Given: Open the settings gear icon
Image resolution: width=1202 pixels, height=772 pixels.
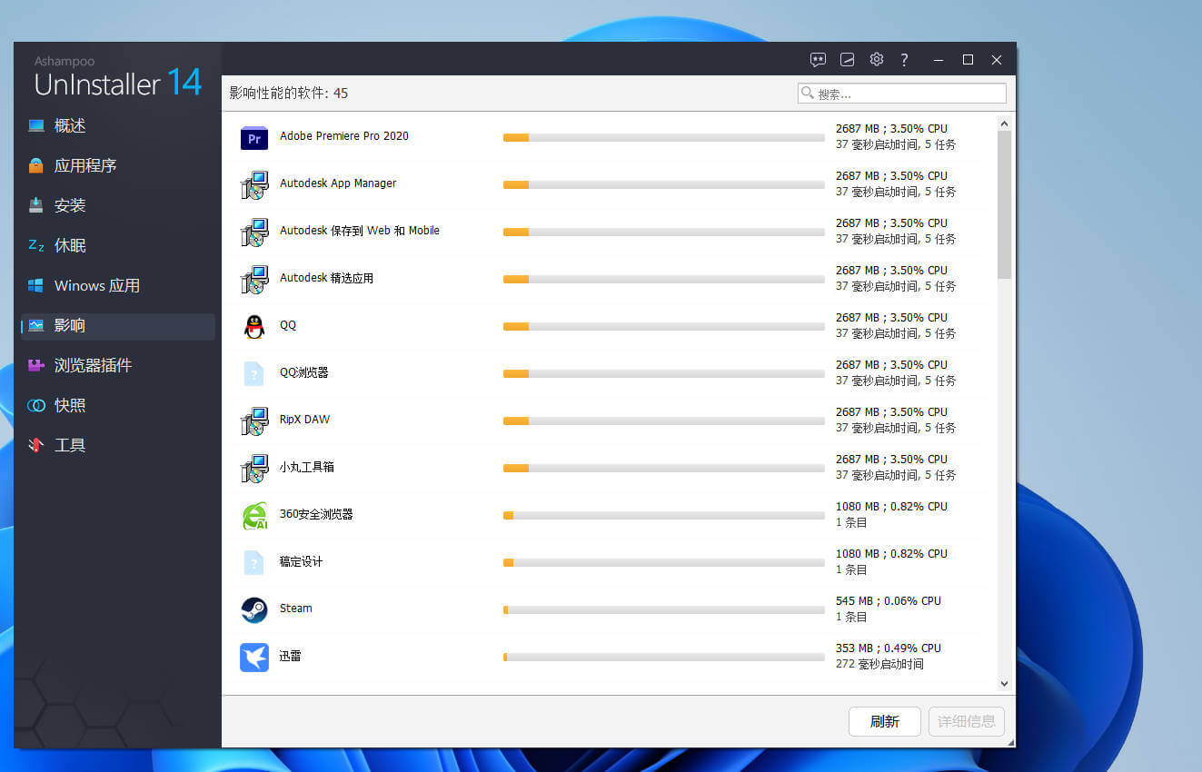Looking at the screenshot, I should coord(876,59).
